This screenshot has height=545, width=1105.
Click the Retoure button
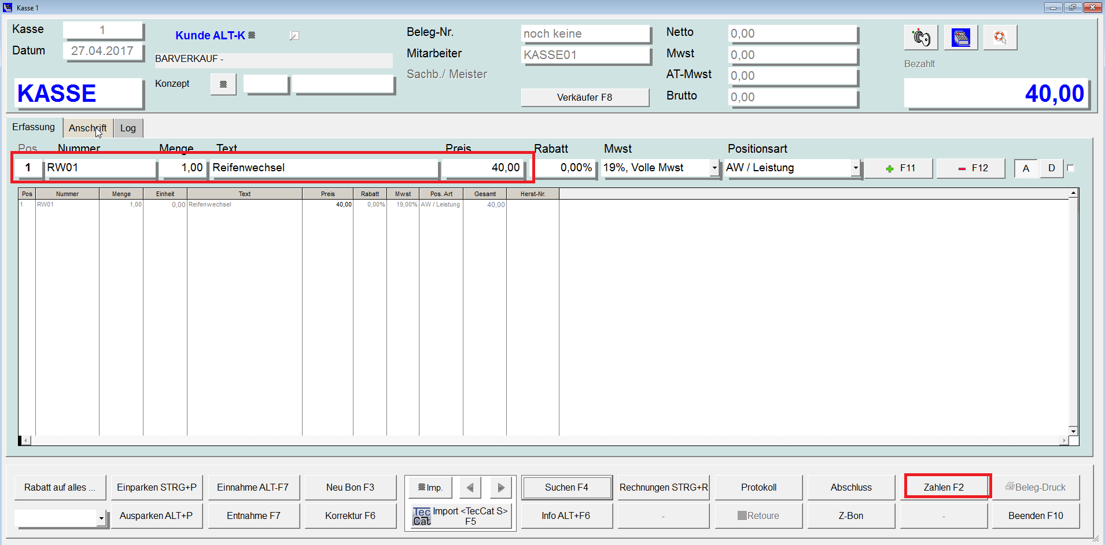tap(758, 515)
